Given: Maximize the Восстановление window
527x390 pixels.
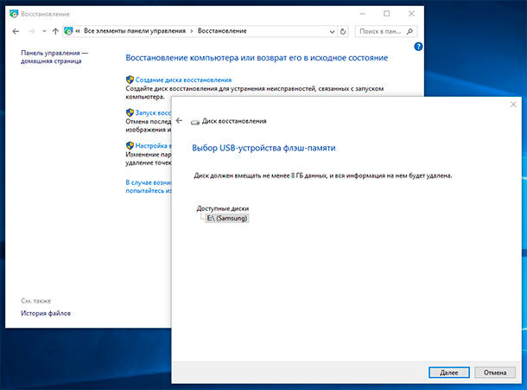Looking at the screenshot, I should coord(386,14).
